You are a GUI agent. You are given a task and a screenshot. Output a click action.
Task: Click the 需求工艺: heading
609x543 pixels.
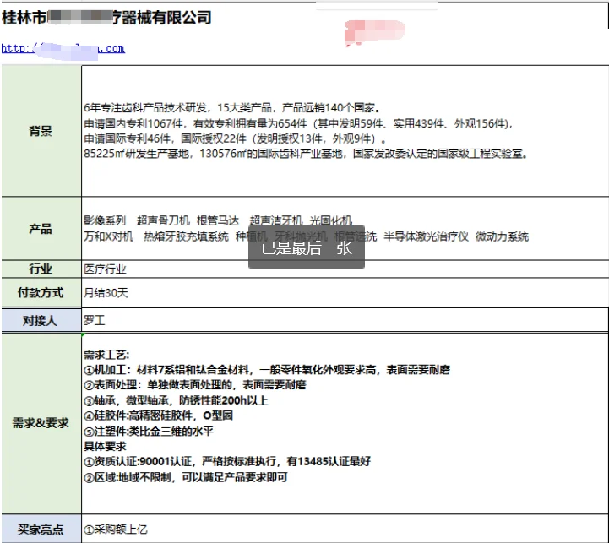(x=106, y=354)
